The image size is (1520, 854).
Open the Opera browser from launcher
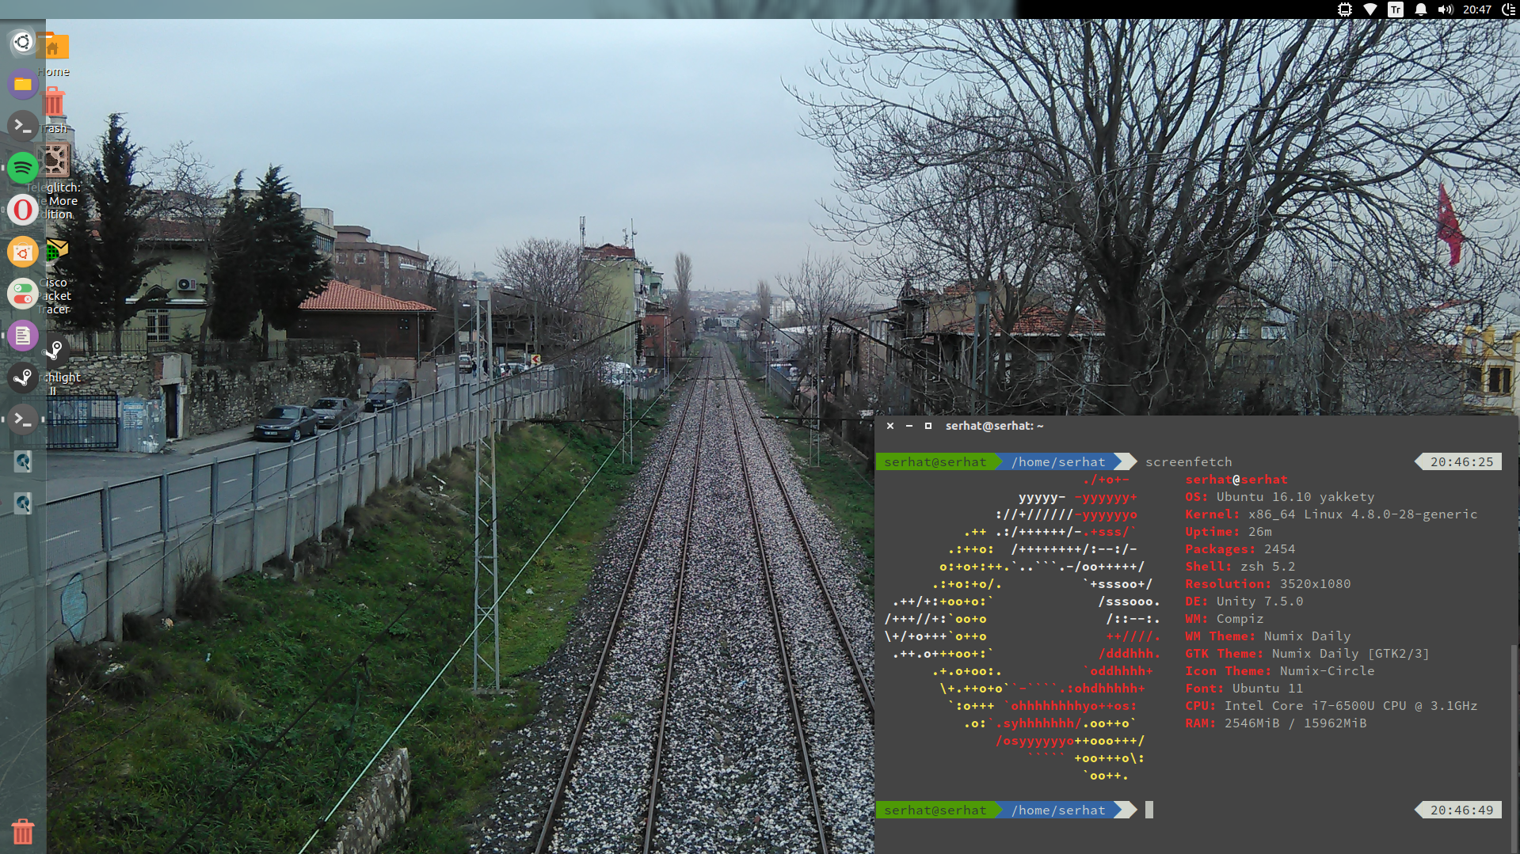(x=23, y=210)
